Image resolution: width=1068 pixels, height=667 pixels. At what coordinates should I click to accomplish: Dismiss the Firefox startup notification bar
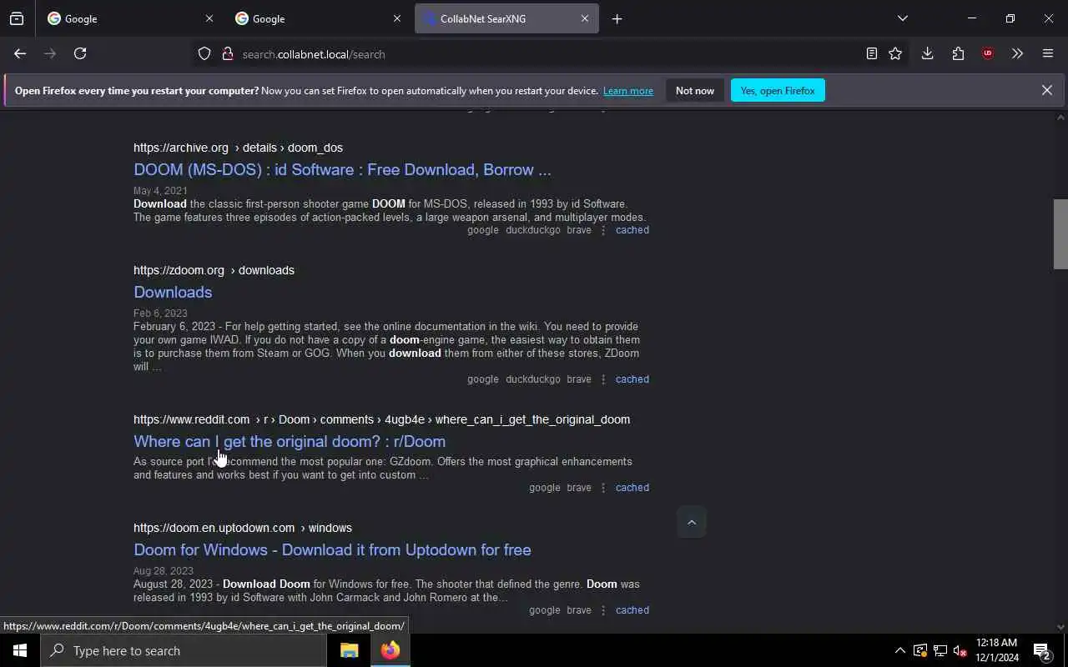coord(1046,90)
